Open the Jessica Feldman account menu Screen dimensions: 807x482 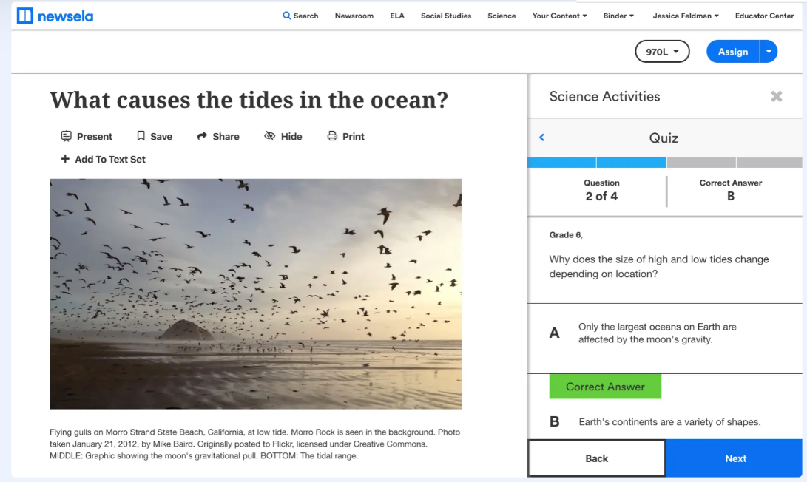pyautogui.click(x=685, y=16)
